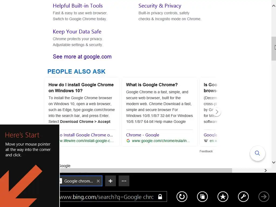
Task: Click the vertical scrollbar thumb
Action: (x=274, y=49)
